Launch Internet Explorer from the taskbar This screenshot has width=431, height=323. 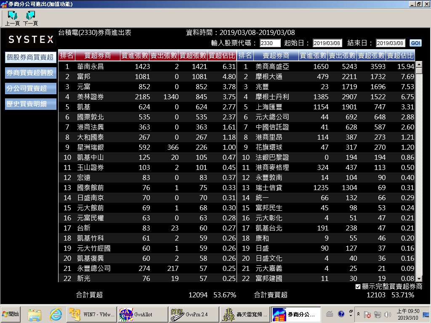[56, 314]
